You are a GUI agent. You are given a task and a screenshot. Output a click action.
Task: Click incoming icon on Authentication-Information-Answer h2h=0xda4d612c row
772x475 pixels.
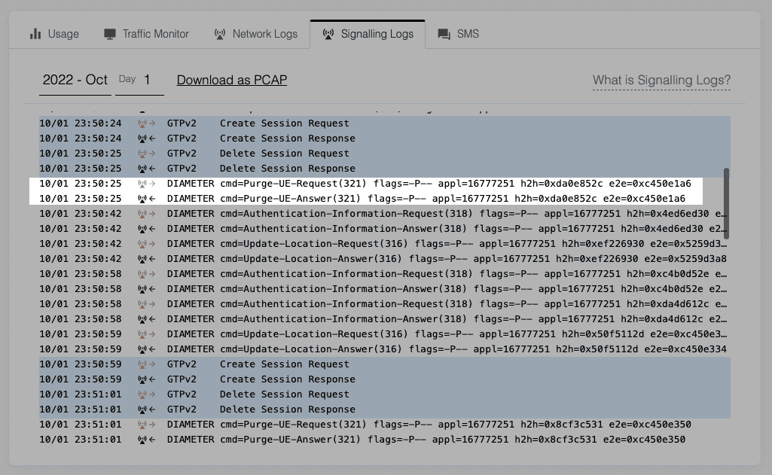click(x=146, y=319)
